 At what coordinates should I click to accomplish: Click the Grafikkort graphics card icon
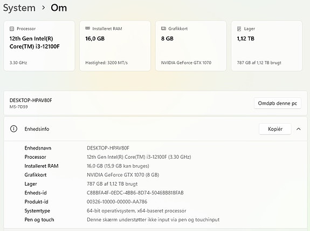(x=163, y=29)
